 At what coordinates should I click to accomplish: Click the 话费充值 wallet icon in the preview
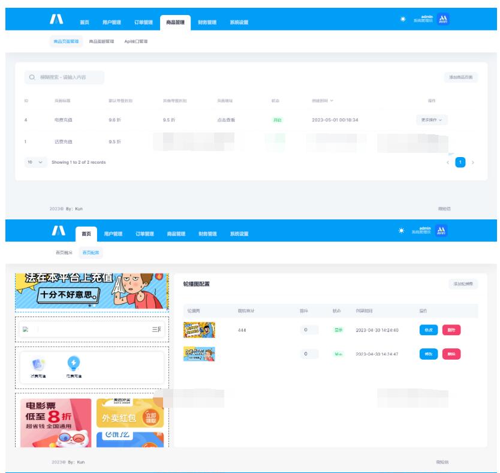[x=38, y=364]
